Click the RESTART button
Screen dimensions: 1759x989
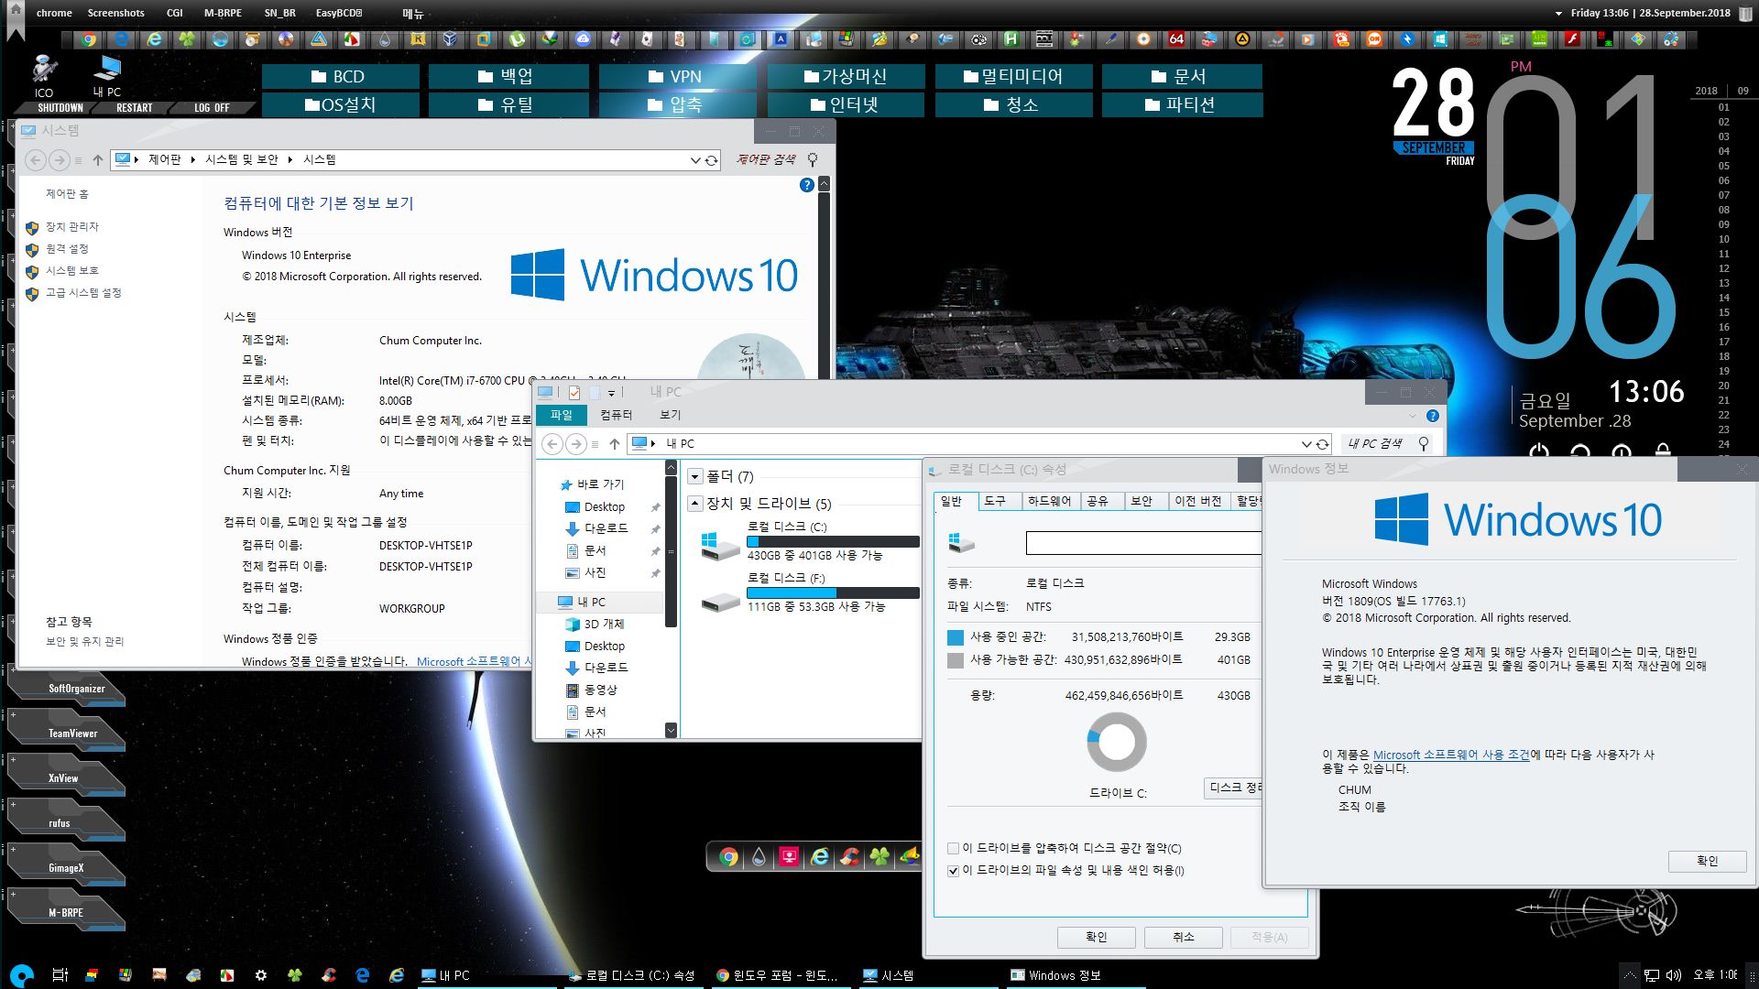pyautogui.click(x=135, y=107)
